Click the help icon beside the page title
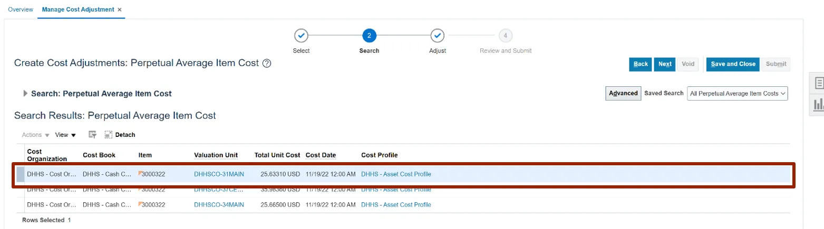The image size is (824, 229). tap(267, 64)
